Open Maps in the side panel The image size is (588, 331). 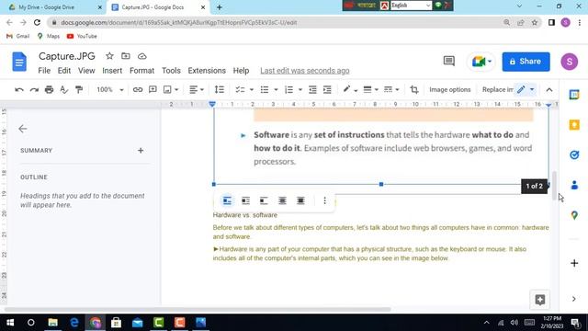pyautogui.click(x=574, y=215)
